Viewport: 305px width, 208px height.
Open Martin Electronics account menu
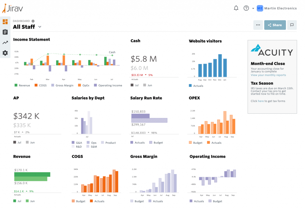277,8
